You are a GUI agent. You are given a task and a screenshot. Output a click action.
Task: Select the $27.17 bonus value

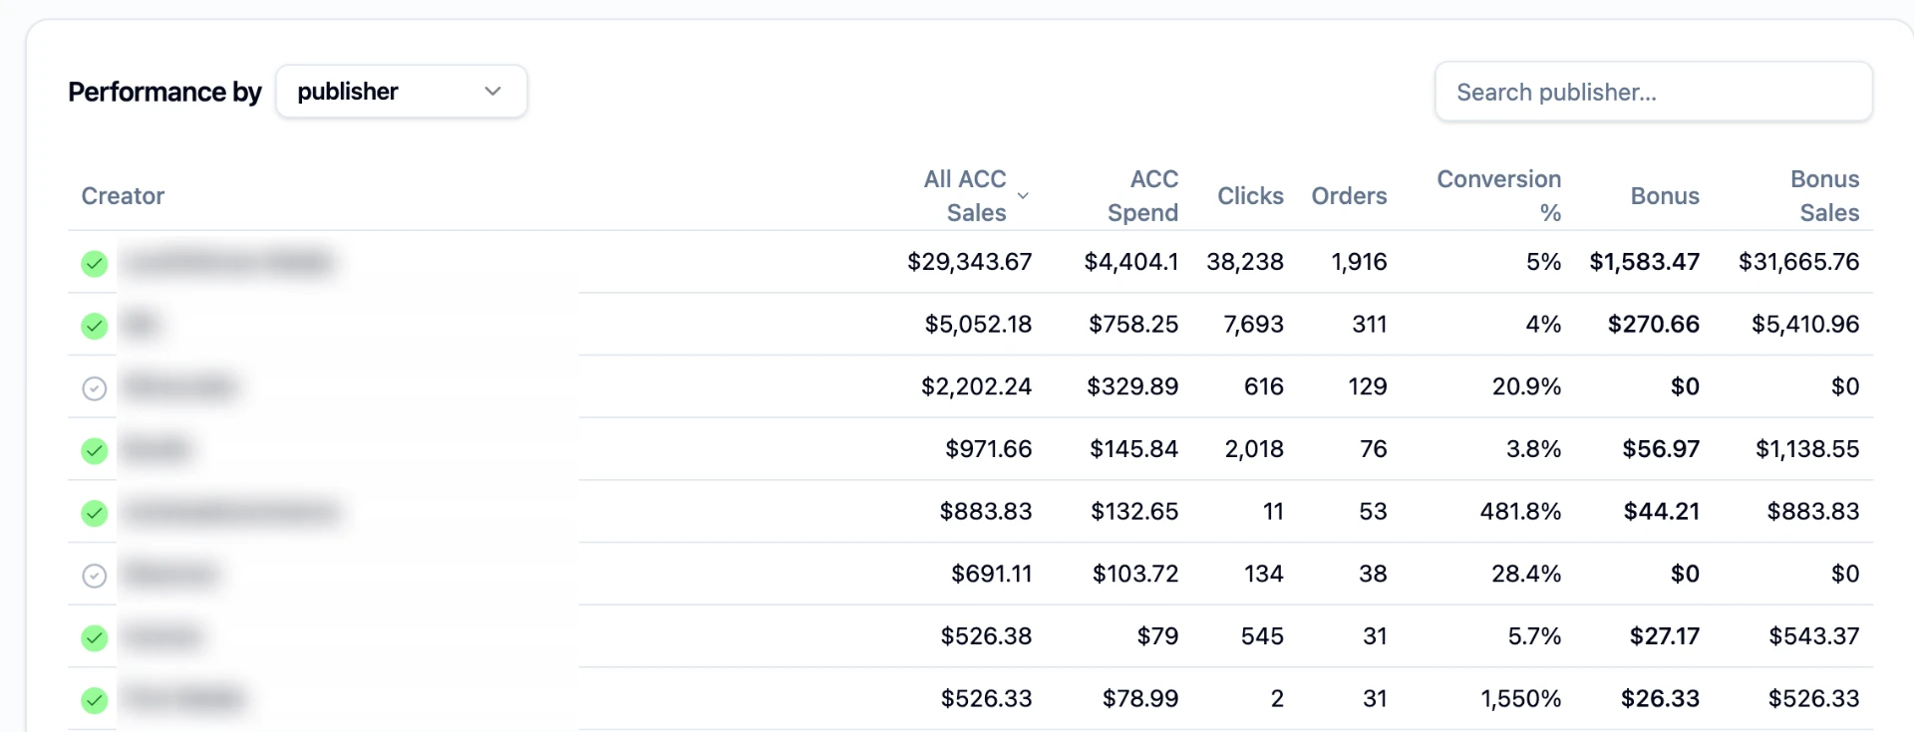pyautogui.click(x=1665, y=636)
